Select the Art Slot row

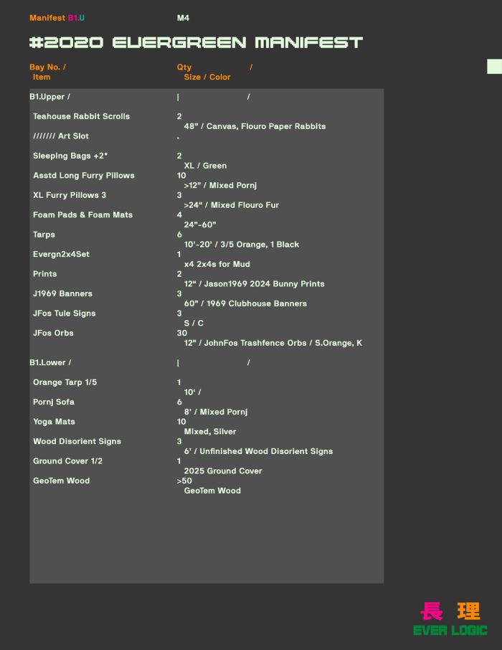pos(61,136)
